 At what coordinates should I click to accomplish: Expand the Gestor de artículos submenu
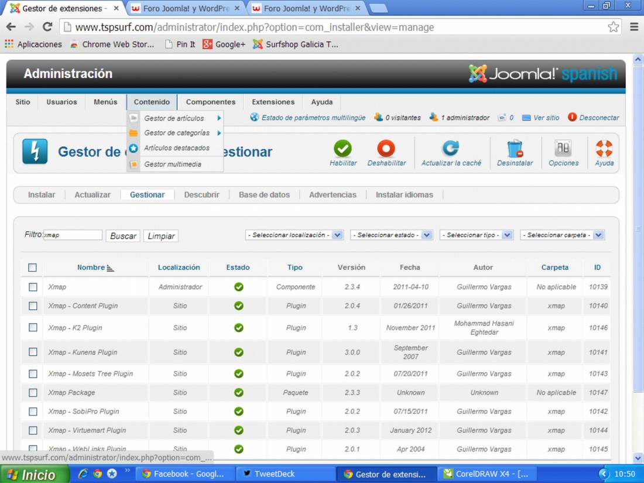[x=220, y=118]
